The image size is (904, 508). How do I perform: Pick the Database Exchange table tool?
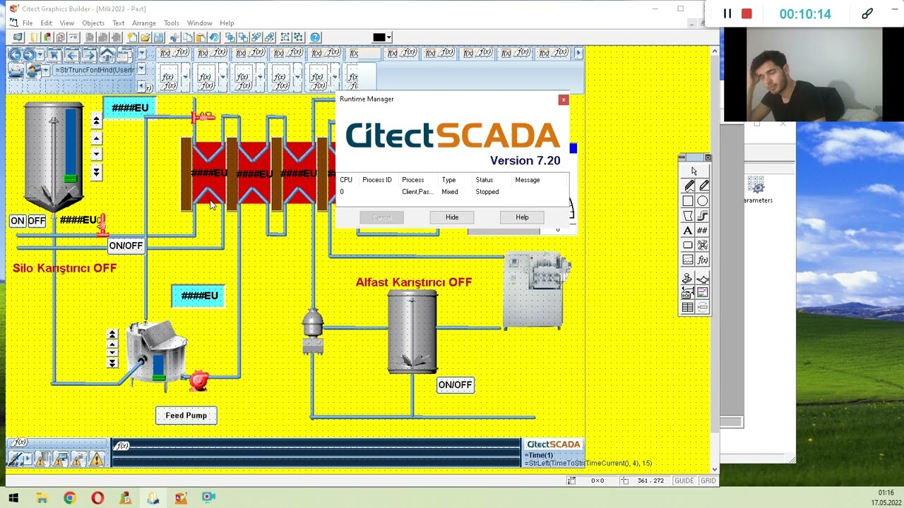pos(688,308)
